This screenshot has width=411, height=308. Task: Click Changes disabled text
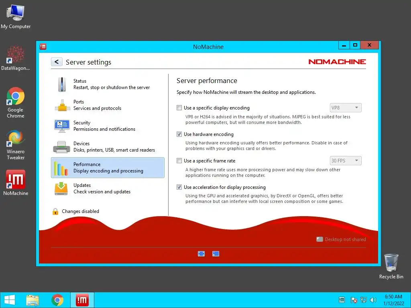[80, 211]
